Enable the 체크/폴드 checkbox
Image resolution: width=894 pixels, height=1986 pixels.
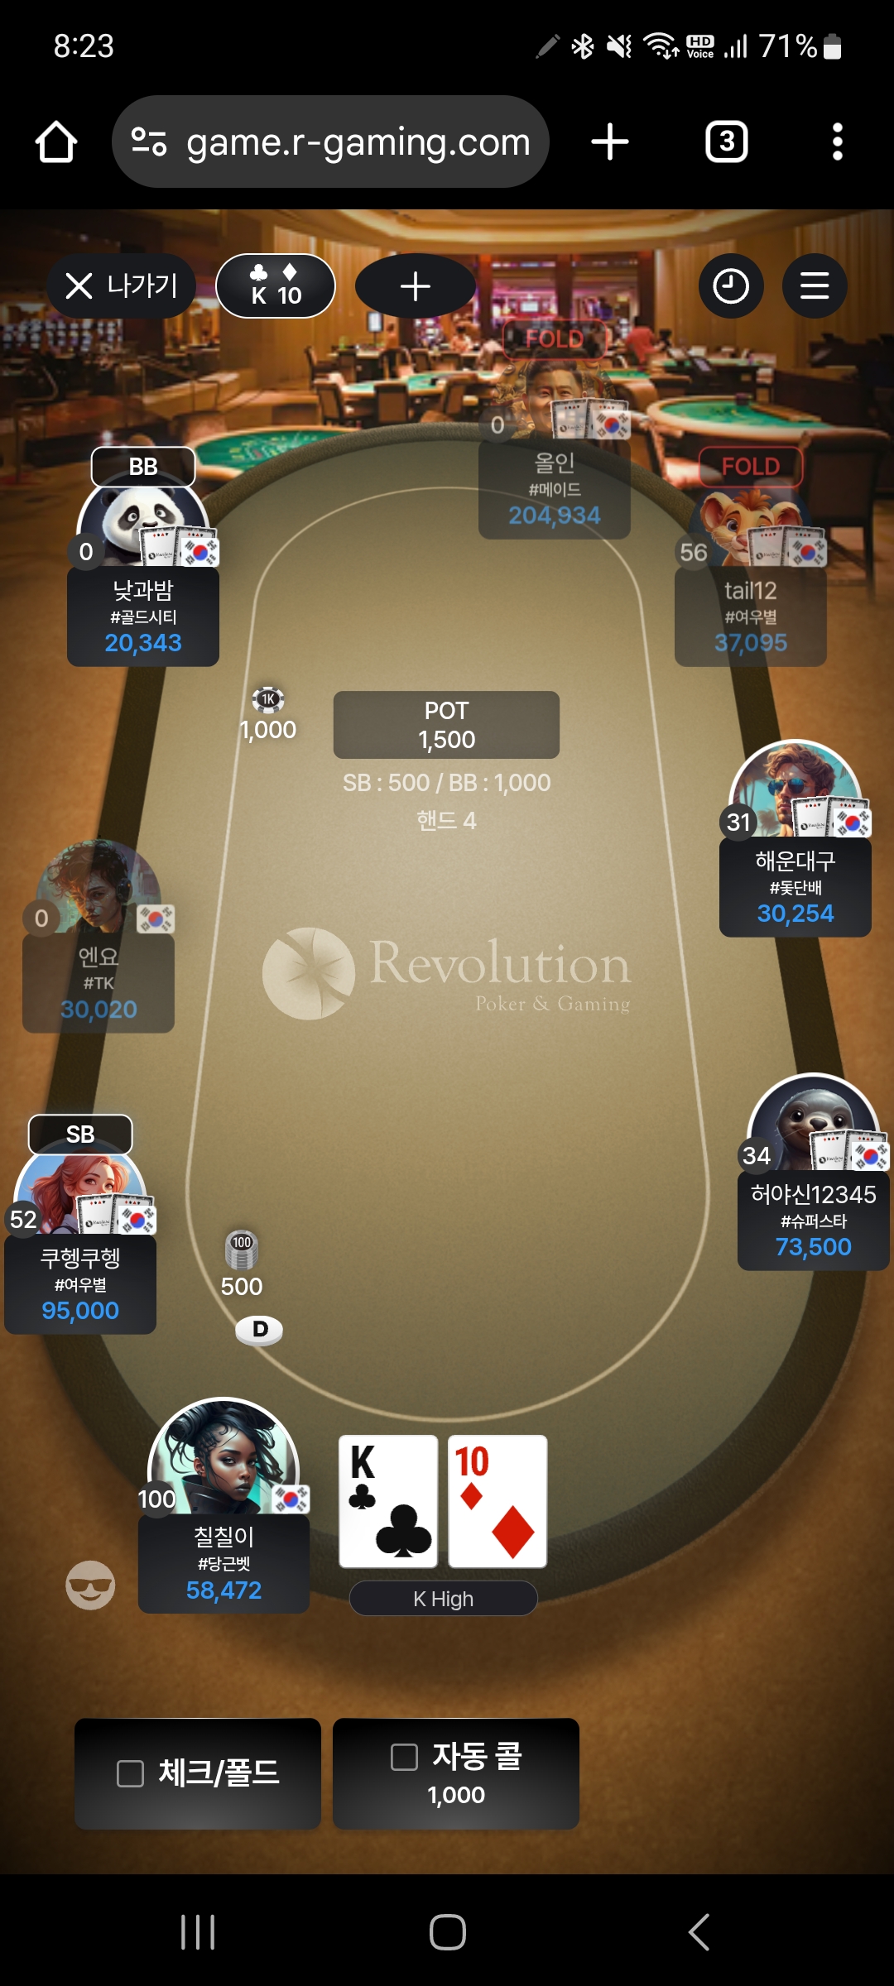[x=130, y=1773]
